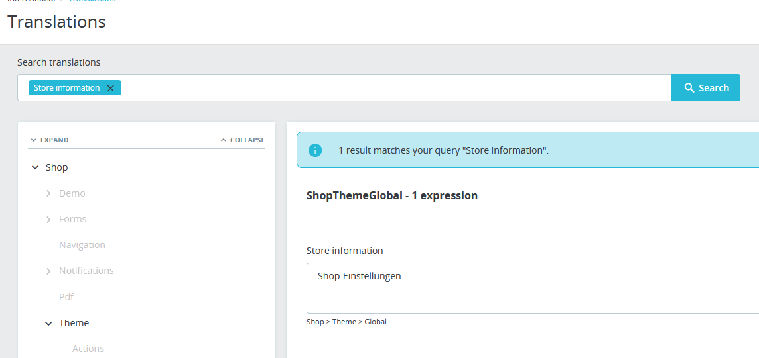Remove the Store information search tag
759x358 pixels.
point(111,88)
